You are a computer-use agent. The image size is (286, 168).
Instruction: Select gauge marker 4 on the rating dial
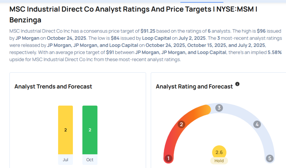[257, 124]
